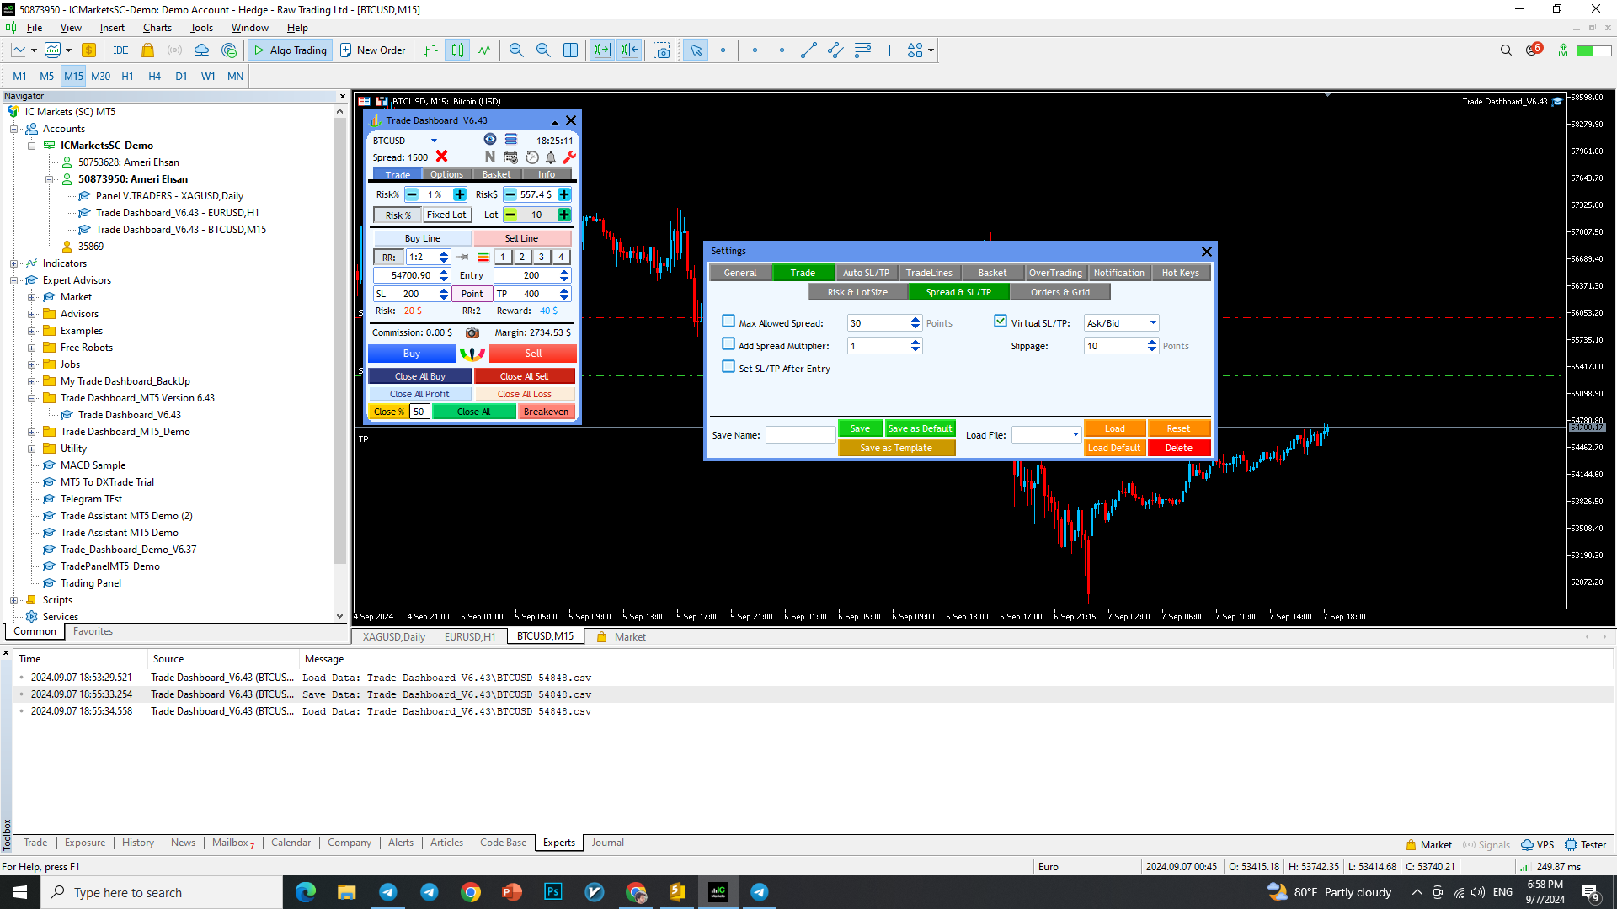The width and height of the screenshot is (1617, 909).
Task: Expand the Scripts tree node
Action: click(x=13, y=600)
